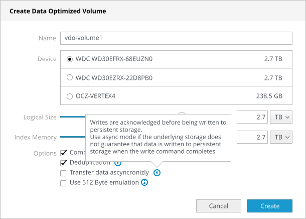Click the Index Memory slider track

tap(73, 137)
